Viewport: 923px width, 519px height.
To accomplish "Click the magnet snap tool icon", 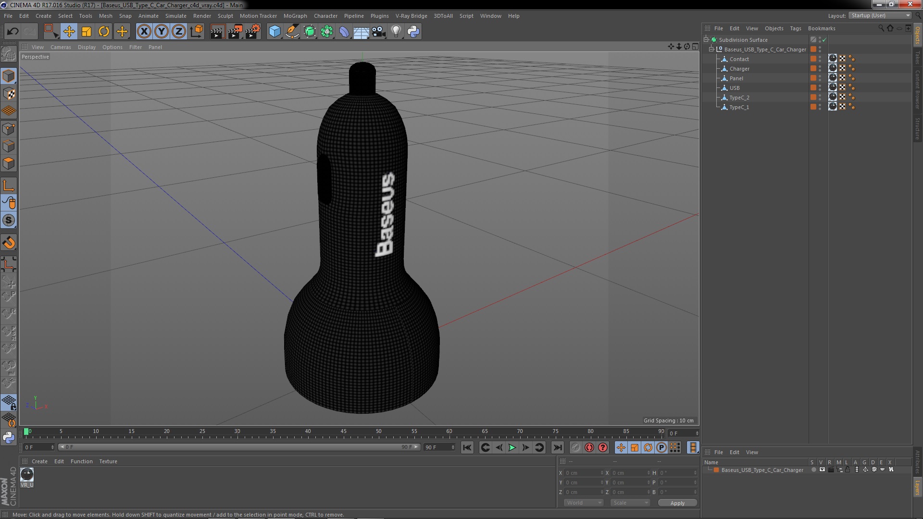I will pyautogui.click(x=9, y=243).
